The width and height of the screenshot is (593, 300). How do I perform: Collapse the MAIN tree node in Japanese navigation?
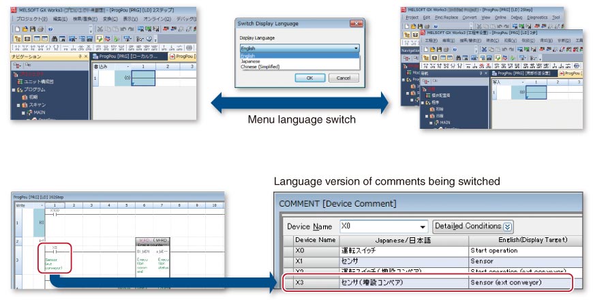pyautogui.click(x=22, y=112)
